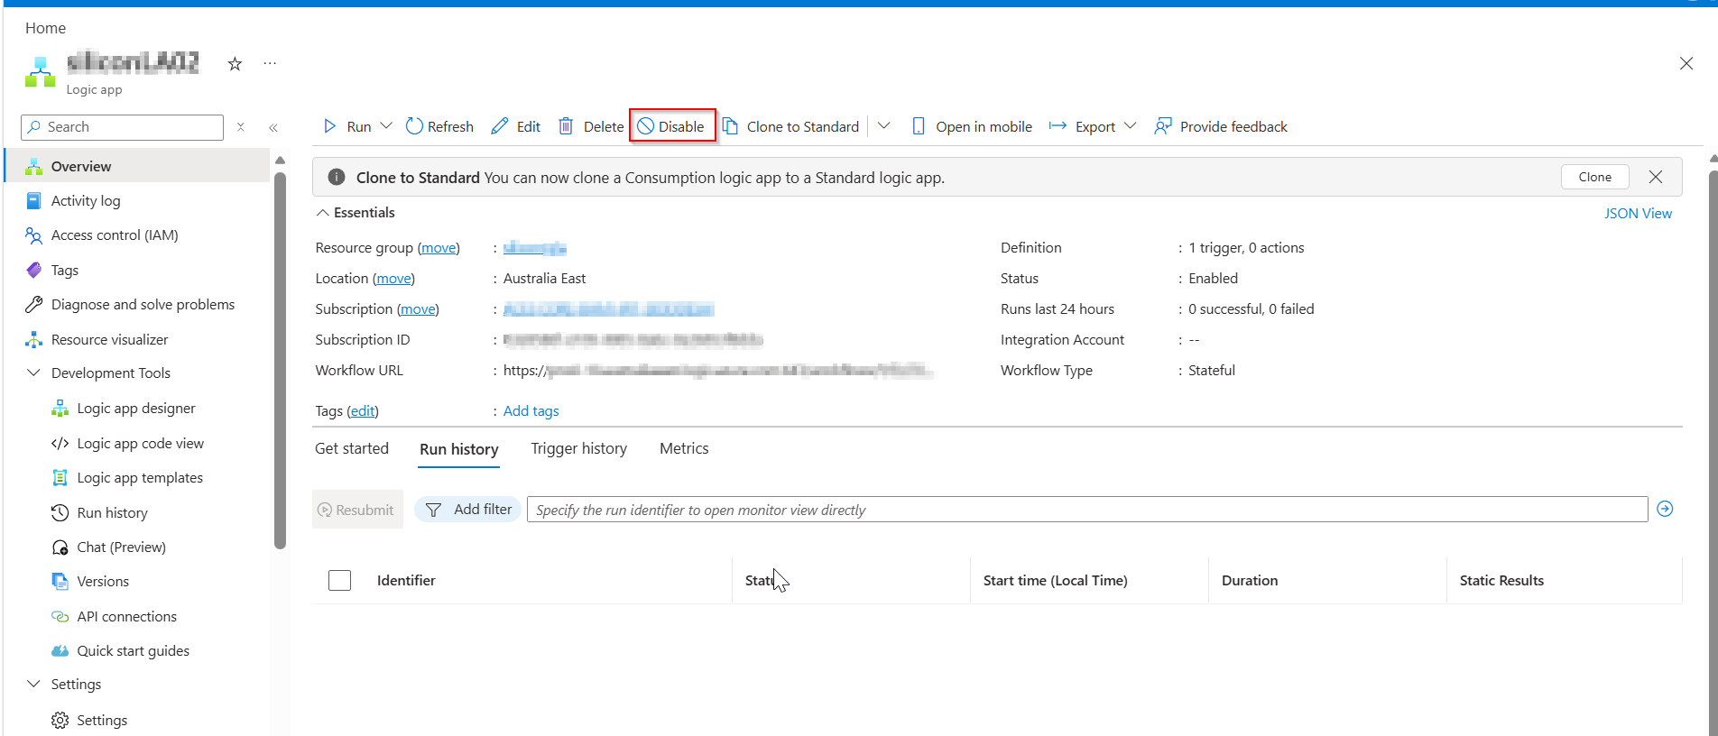Close the logic app blade
The width and height of the screenshot is (1718, 736).
1686,63
